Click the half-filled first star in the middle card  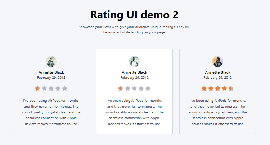coord(121,89)
